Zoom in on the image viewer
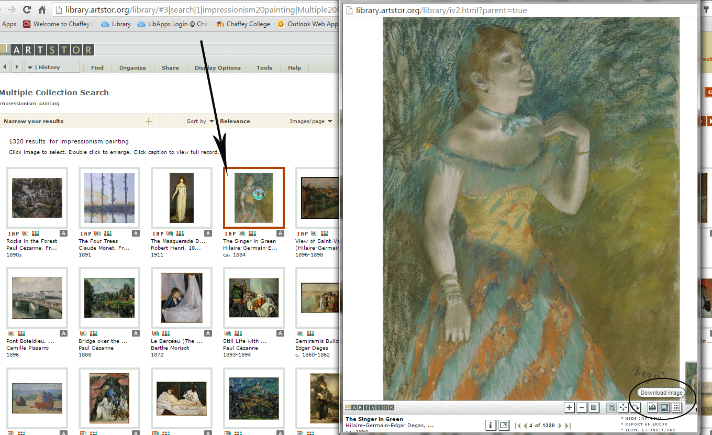Image resolution: width=712 pixels, height=435 pixels. [569, 407]
